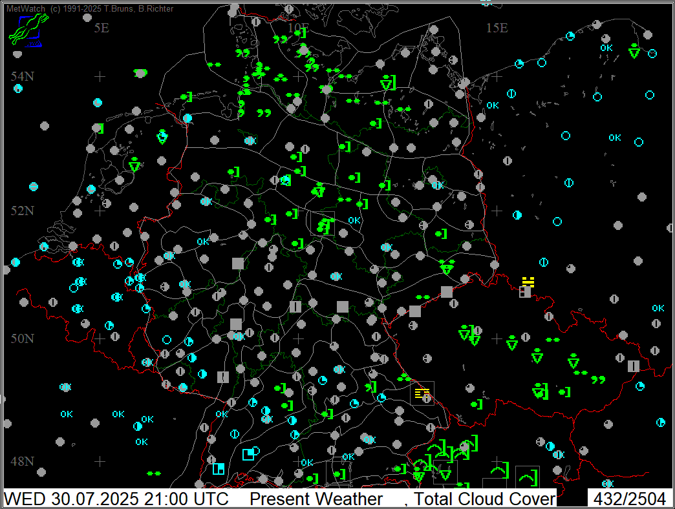The width and height of the screenshot is (675, 509).
Task: Click gray square station beneath unboxed yellow fog
Action: pos(525,293)
